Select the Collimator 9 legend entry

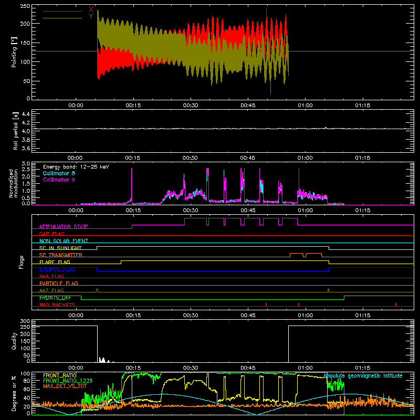point(59,180)
